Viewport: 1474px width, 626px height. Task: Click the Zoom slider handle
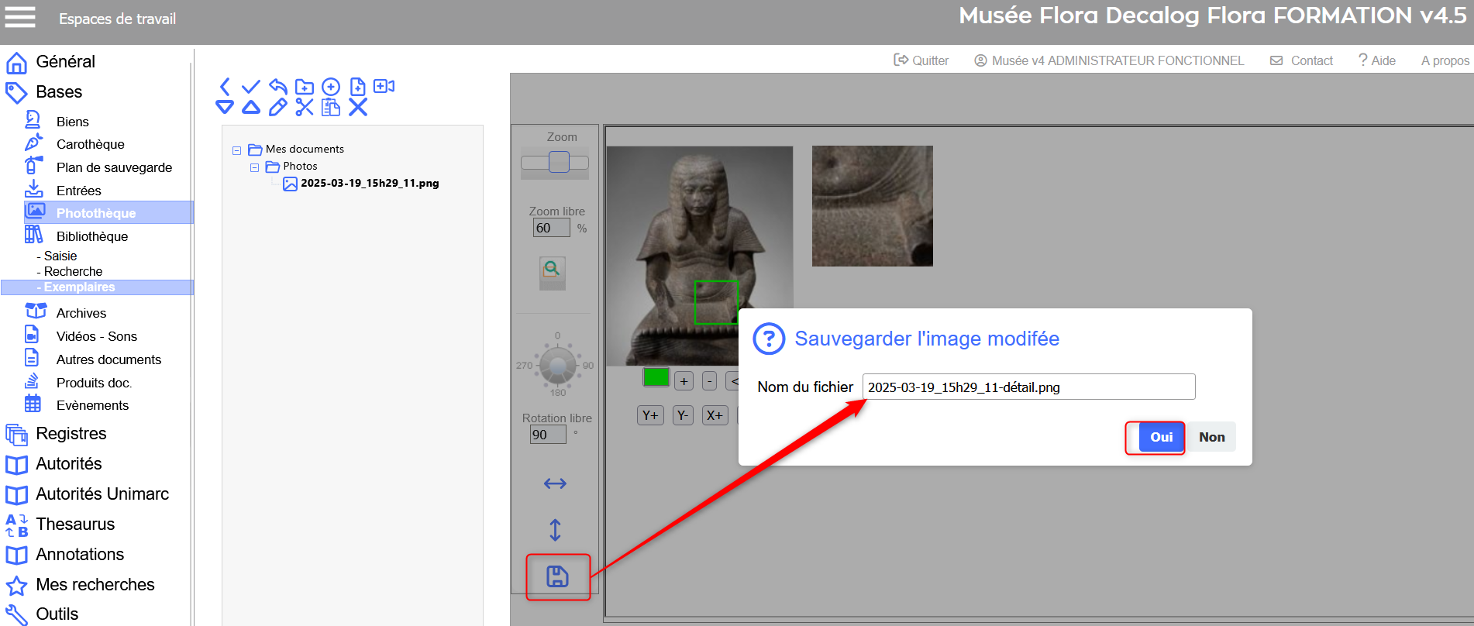559,162
